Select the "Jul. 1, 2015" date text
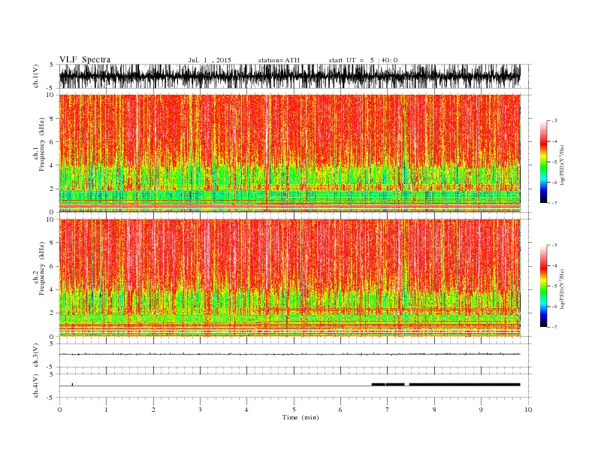The width and height of the screenshot is (595, 460). click(210, 60)
